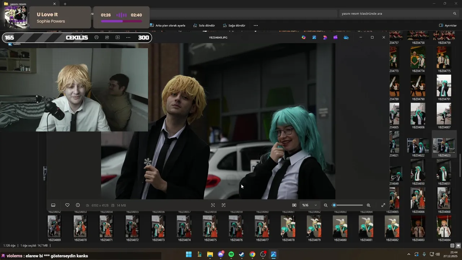Click the print icon in Photos toolbar
The image size is (462, 260).
(x=96, y=38)
